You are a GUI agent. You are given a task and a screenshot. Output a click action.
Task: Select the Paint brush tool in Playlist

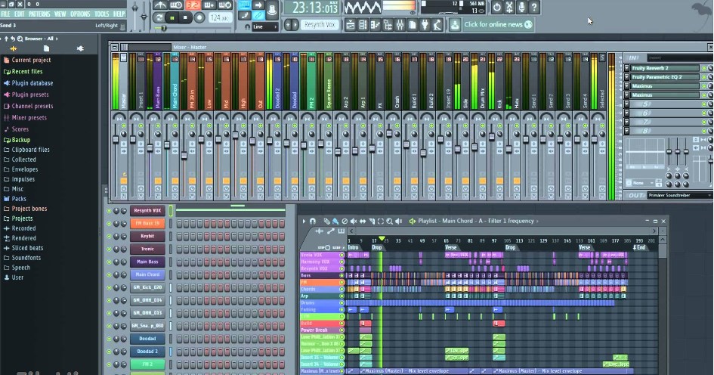[335, 221]
